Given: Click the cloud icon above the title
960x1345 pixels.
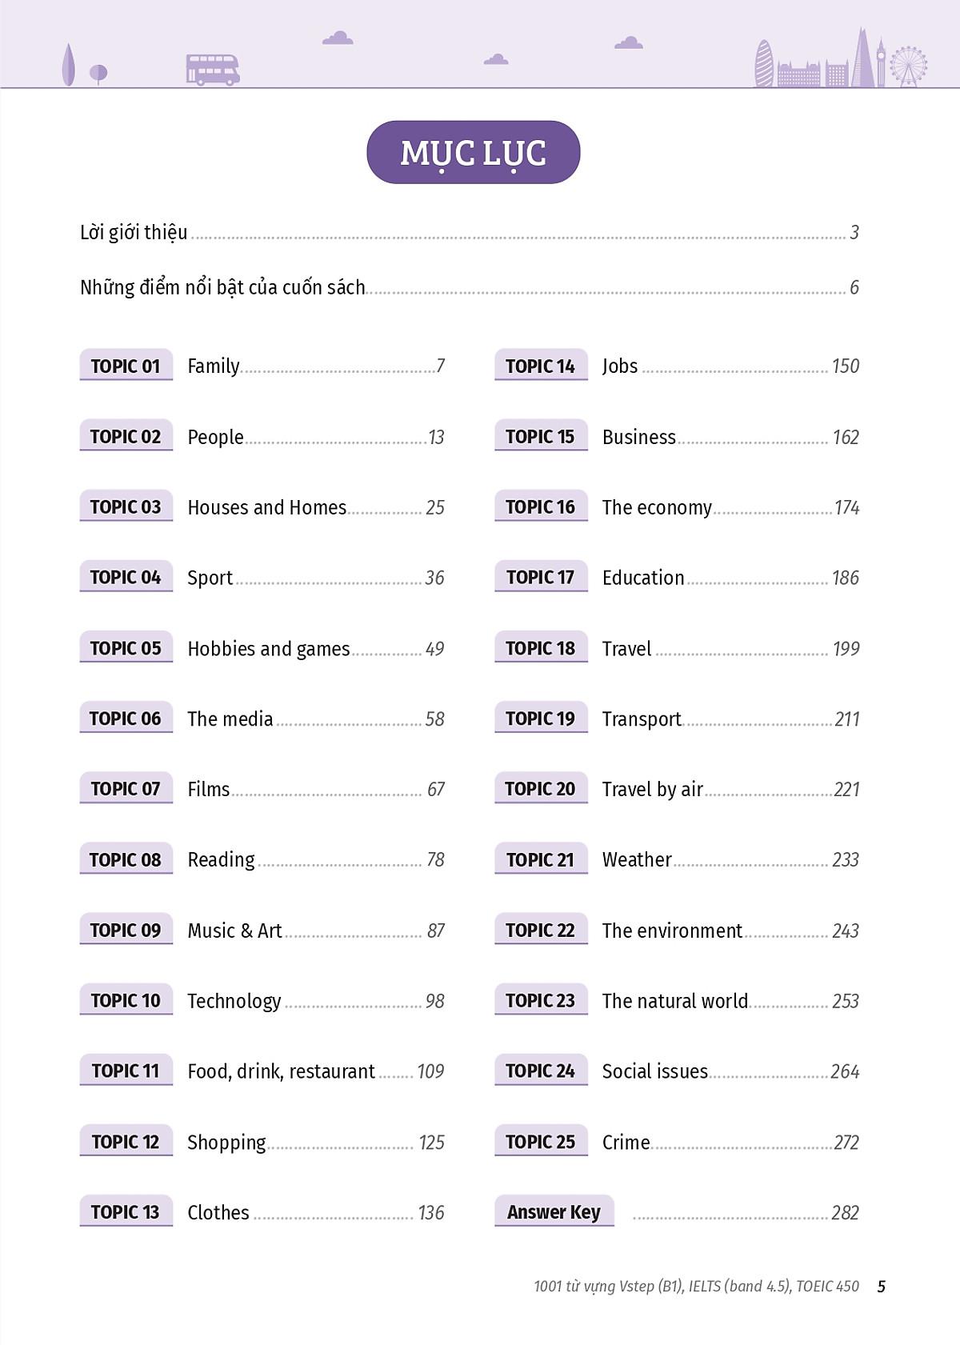Looking at the screenshot, I should tap(496, 58).
